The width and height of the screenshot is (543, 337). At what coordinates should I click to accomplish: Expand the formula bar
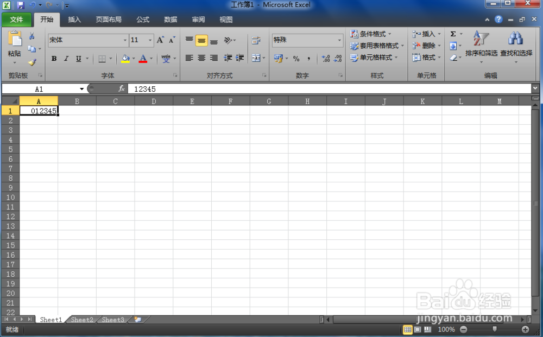535,88
